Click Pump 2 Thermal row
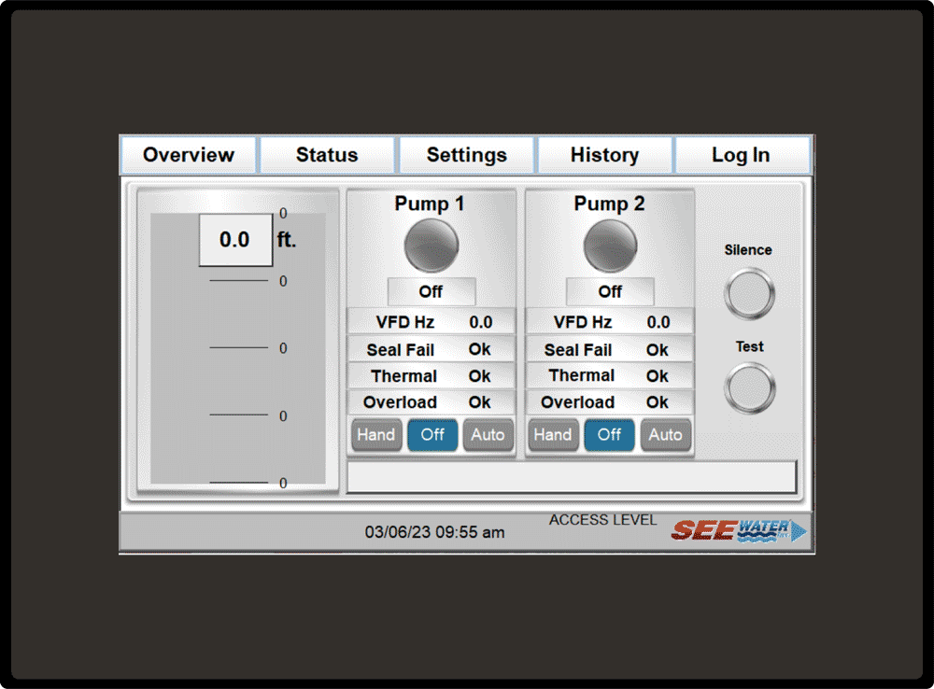The image size is (934, 689). tap(609, 375)
